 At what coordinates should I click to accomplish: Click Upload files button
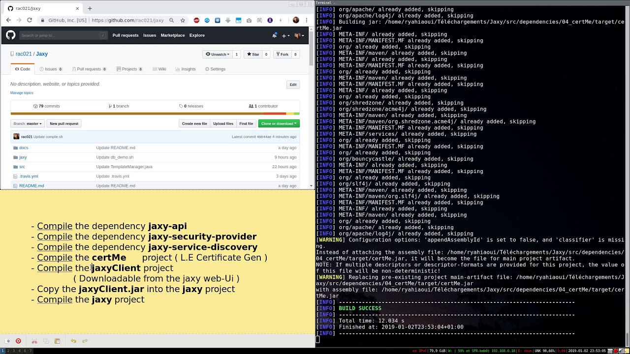[223, 123]
